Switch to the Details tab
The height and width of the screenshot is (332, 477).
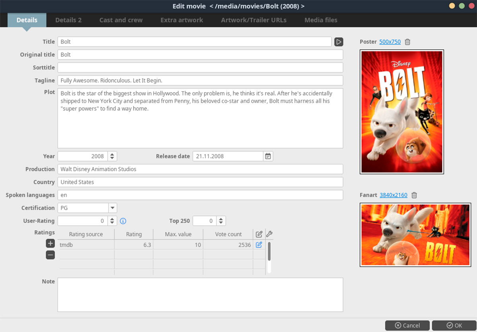[x=27, y=20]
